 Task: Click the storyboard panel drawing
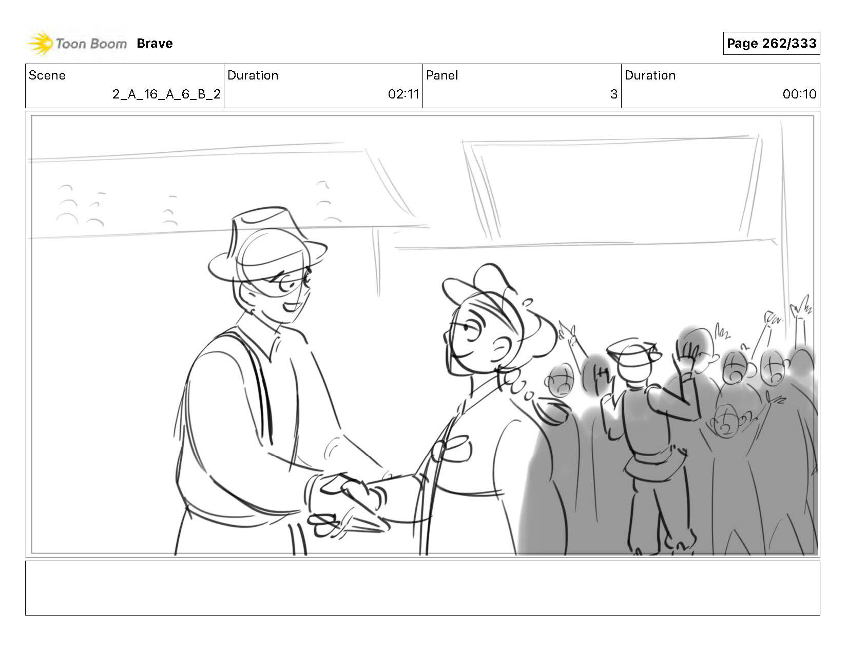click(x=422, y=334)
